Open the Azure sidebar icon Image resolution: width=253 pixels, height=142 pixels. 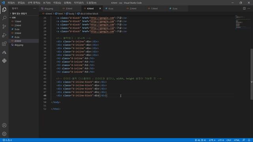coord(4,52)
